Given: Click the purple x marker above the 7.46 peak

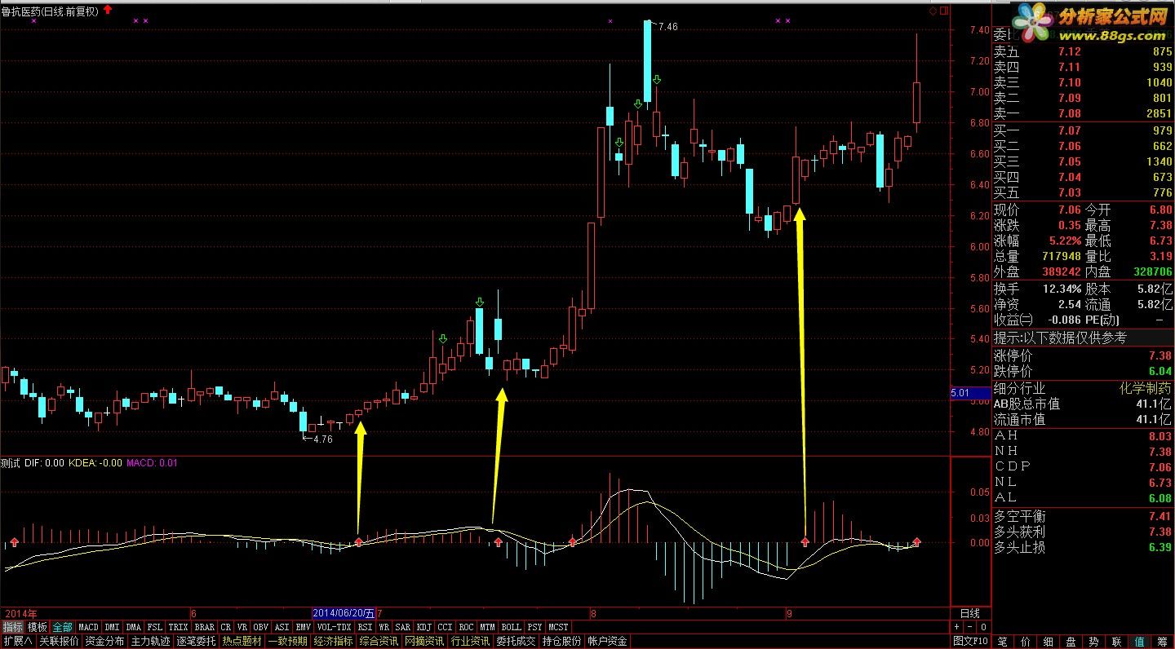Looking at the screenshot, I should (x=610, y=20).
